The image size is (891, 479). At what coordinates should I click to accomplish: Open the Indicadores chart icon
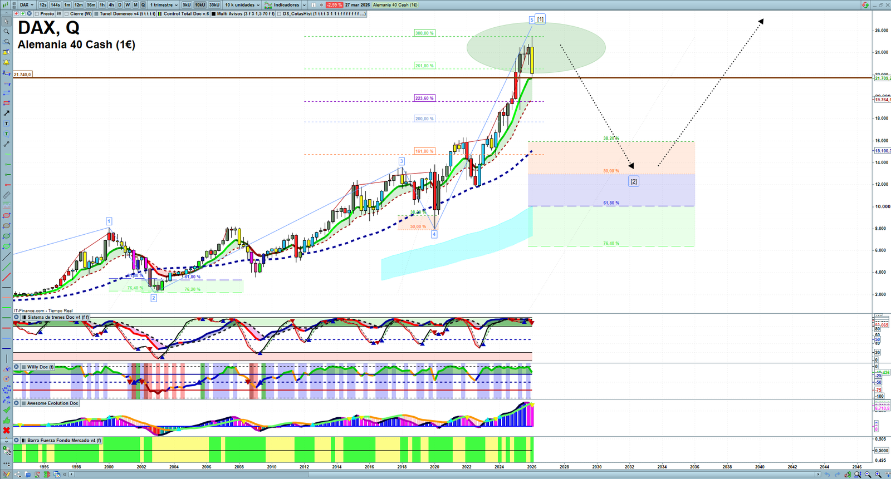268,5
